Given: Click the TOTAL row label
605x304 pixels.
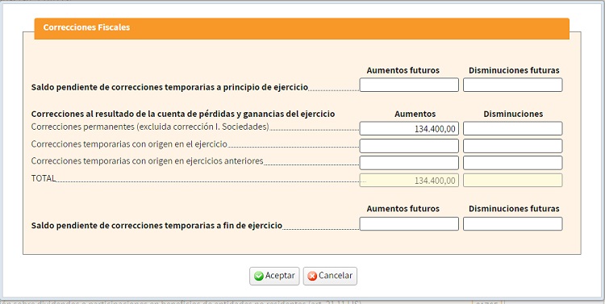Looking at the screenshot, I should click(x=44, y=179).
